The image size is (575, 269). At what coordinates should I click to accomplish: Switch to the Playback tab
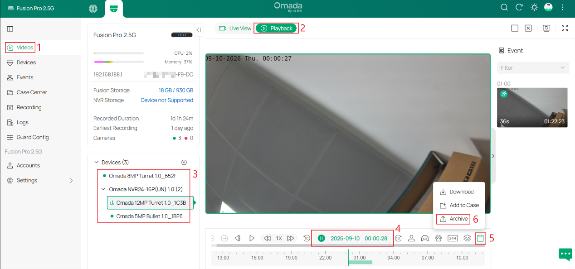point(276,28)
